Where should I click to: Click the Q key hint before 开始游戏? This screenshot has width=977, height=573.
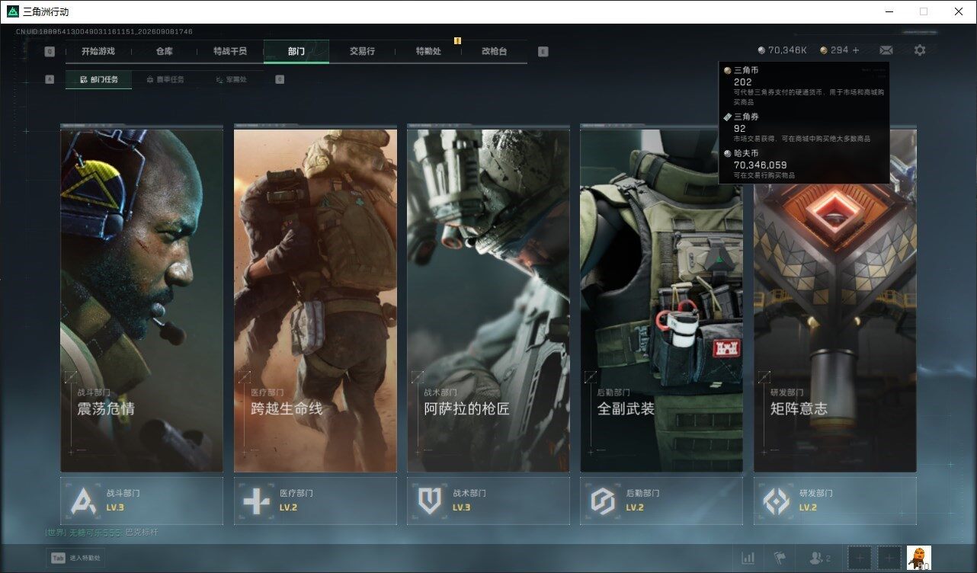[x=50, y=52]
